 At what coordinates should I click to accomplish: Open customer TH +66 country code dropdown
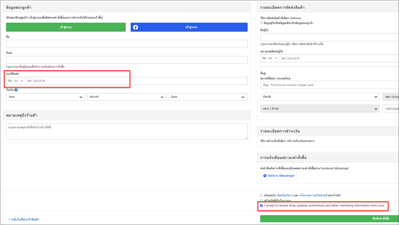point(16,81)
